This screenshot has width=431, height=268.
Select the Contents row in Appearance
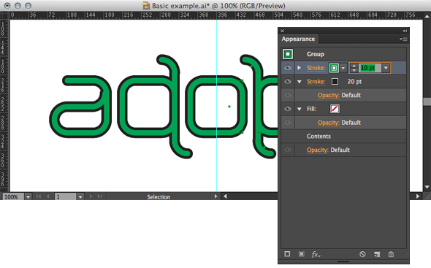click(343, 137)
